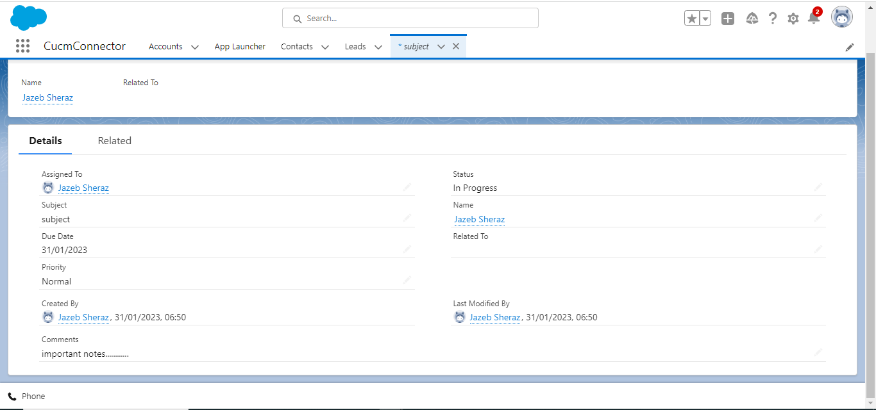Open Jazeb Sheraz Assigned To link
This screenshot has height=410, width=876.
pos(83,188)
